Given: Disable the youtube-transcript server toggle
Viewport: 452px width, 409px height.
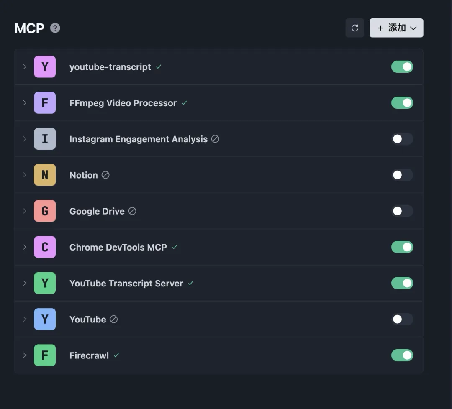Looking at the screenshot, I should 402,67.
